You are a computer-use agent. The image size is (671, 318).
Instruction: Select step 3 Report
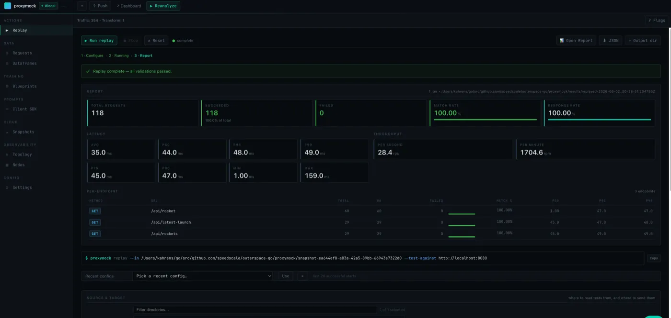[x=143, y=55]
